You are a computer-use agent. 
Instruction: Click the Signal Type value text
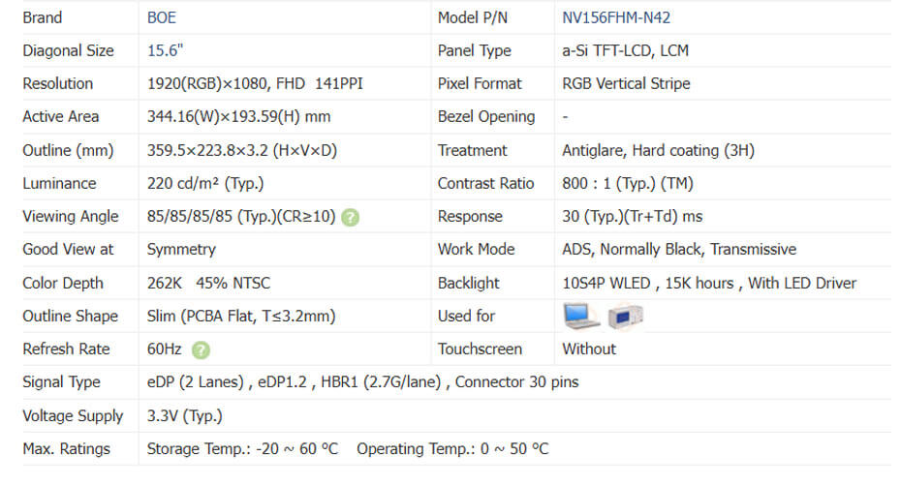362,382
